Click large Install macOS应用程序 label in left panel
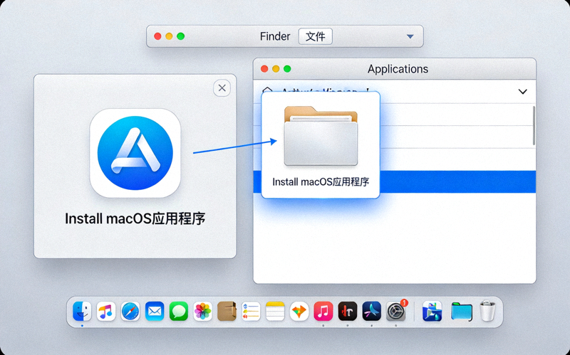570x355 pixels. pyautogui.click(x=135, y=218)
